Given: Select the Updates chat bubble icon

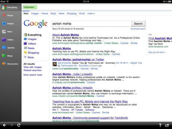Looking at the screenshot, I should 4,48.
